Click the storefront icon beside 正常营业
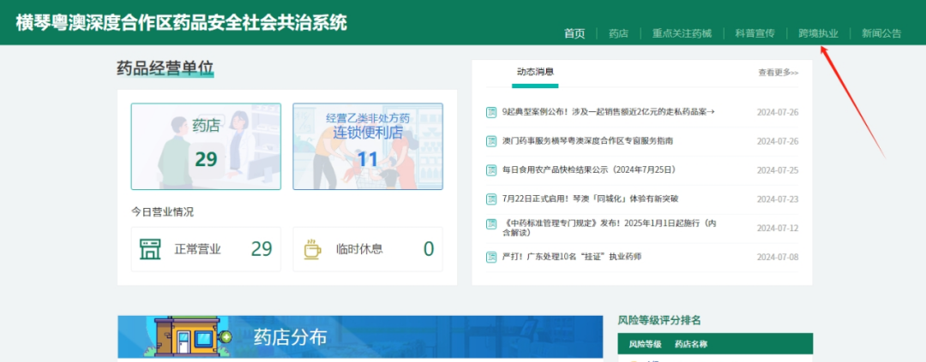 click(150, 249)
